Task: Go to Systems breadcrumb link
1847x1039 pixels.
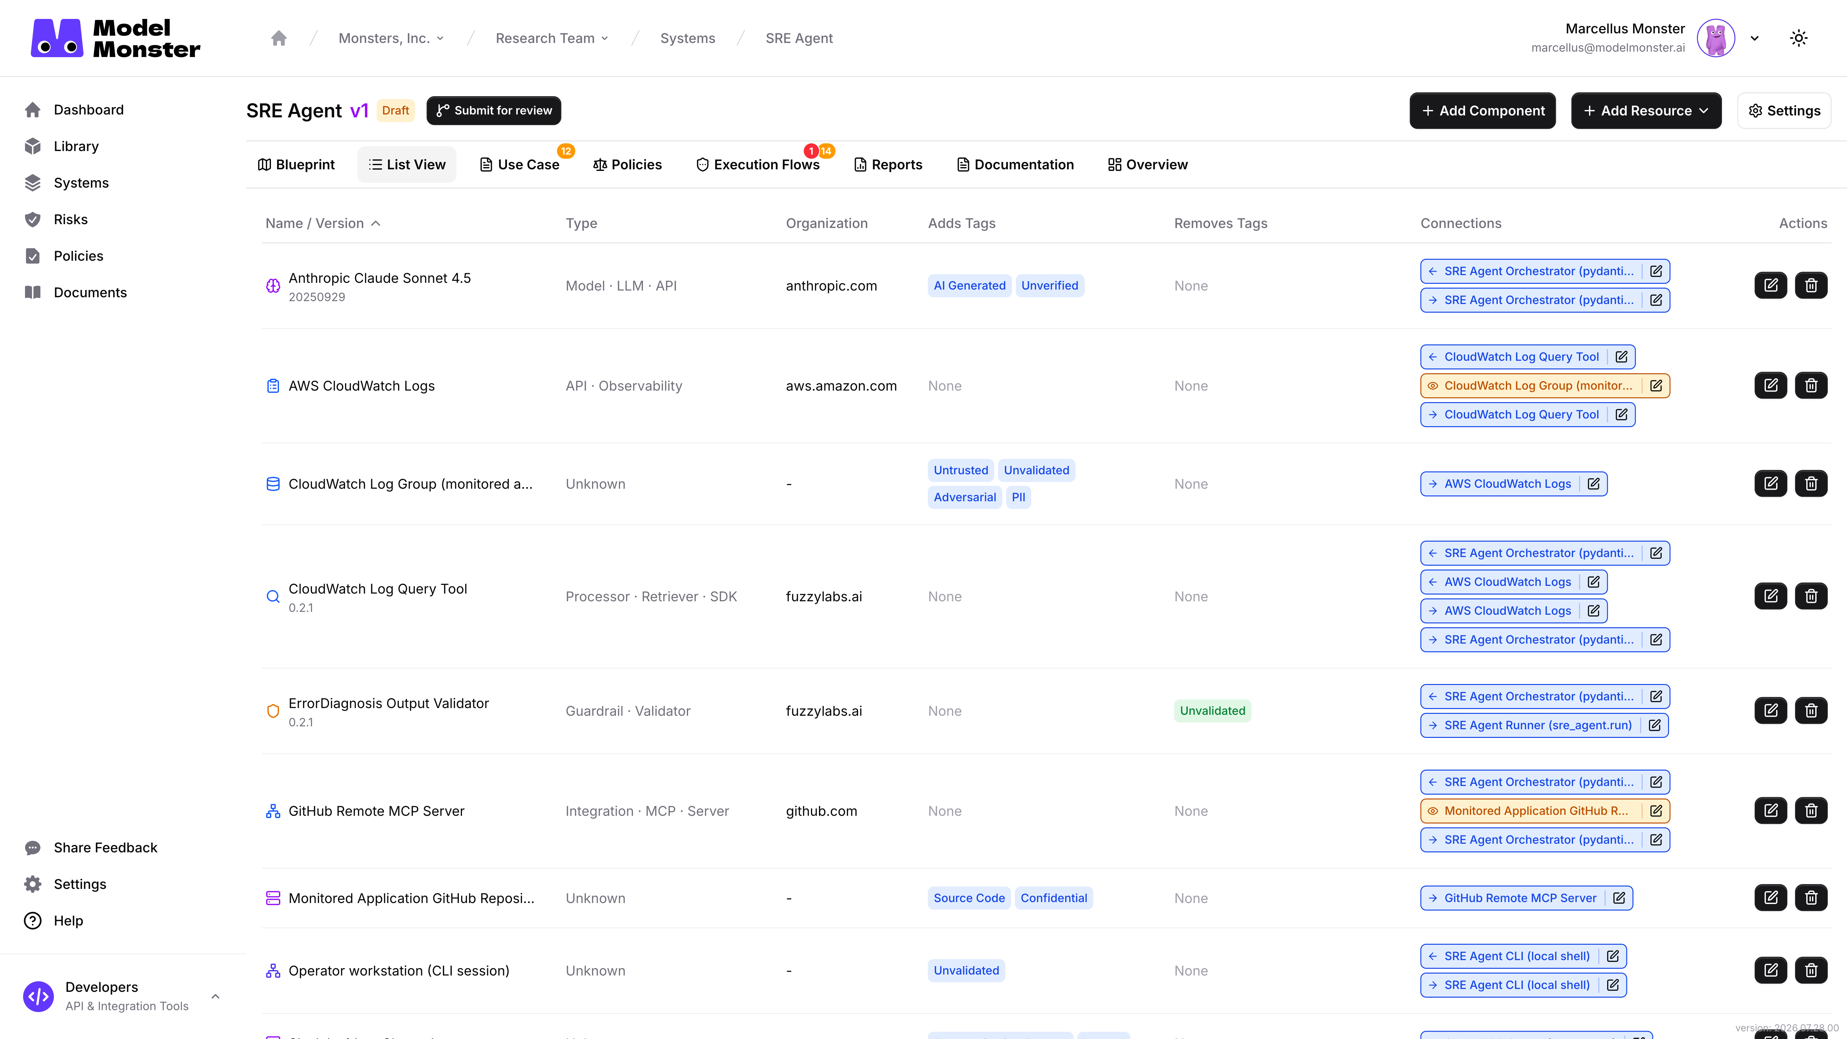Action: coord(687,38)
